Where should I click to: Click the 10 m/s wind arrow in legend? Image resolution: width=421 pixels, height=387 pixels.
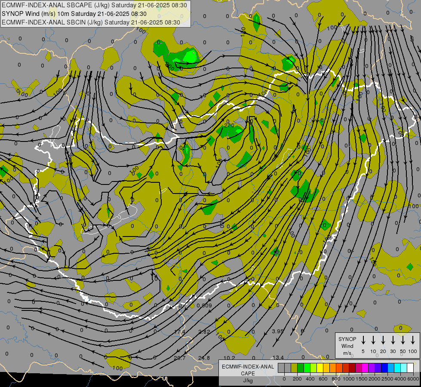[373, 340]
